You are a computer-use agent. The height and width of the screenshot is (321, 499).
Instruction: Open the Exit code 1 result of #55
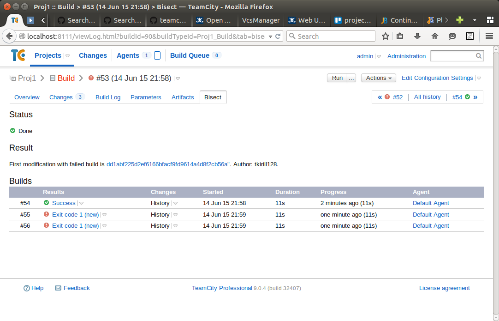[76, 214]
